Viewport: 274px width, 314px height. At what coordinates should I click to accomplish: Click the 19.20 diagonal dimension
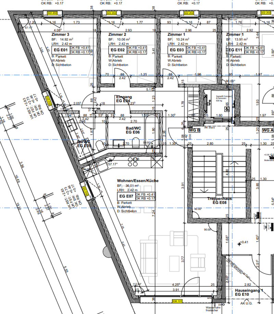18,207
